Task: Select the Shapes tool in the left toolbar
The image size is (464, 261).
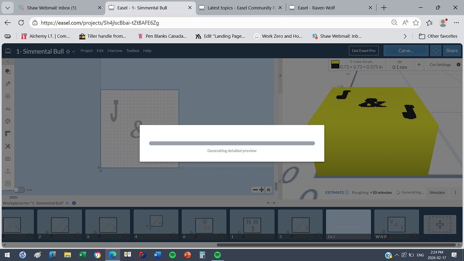Action: coord(8,71)
